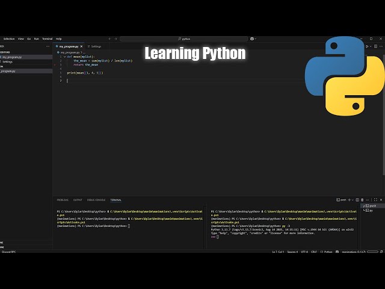Switch to the Output panel tab
Screen dimensions: 385x289
point(78,200)
